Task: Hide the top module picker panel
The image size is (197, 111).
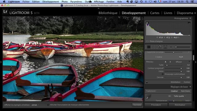Action: tap(98, 8)
